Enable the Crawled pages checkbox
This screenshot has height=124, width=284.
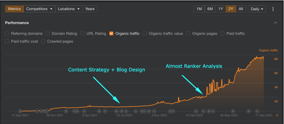[x=43, y=42]
